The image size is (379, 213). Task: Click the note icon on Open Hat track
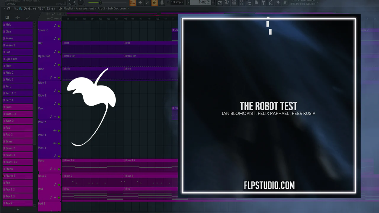click(55, 64)
